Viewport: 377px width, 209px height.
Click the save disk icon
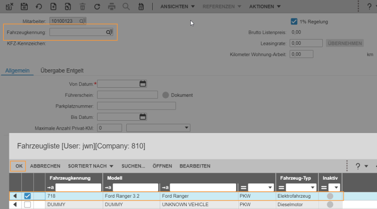point(24,6)
